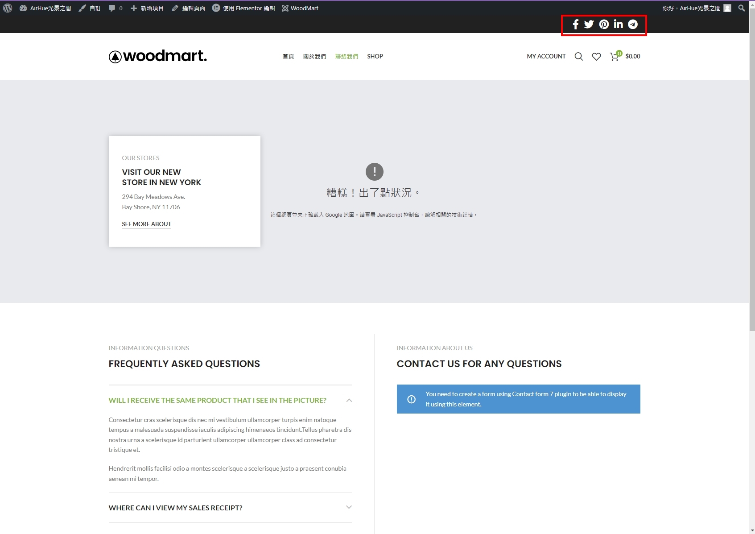
Task: Open the Pinterest social link
Action: pos(604,24)
